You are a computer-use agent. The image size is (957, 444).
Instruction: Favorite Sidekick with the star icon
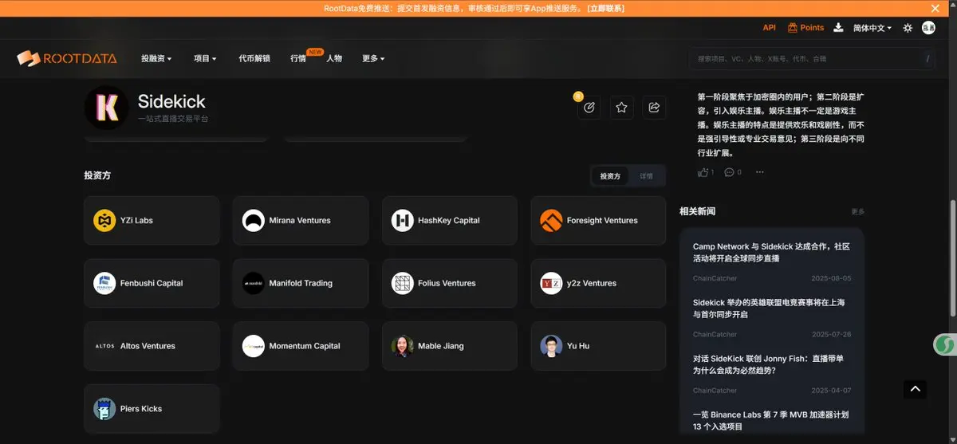tap(622, 107)
